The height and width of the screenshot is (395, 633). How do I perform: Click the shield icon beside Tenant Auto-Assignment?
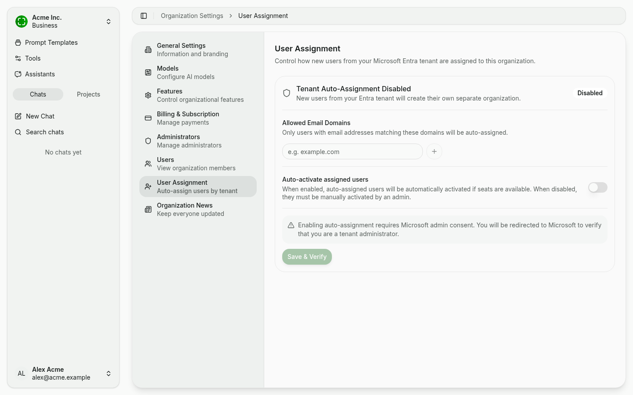(287, 93)
